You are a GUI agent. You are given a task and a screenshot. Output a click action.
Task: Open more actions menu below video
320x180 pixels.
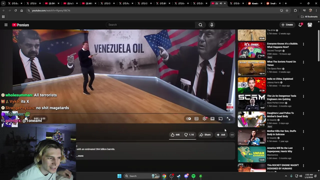pyautogui.click(x=232, y=135)
